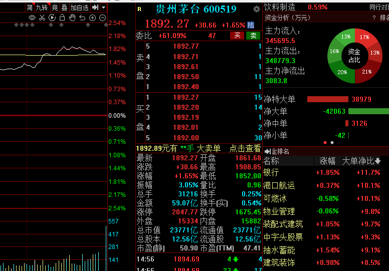Collapse panel using the arrow-bar icon
Screen dimensions: 389x271
[95, 8]
